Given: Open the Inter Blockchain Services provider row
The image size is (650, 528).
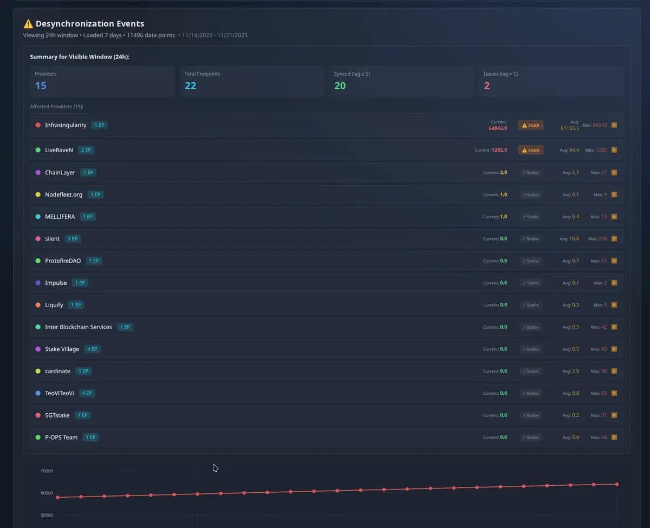Looking at the screenshot, I should click(x=79, y=327).
